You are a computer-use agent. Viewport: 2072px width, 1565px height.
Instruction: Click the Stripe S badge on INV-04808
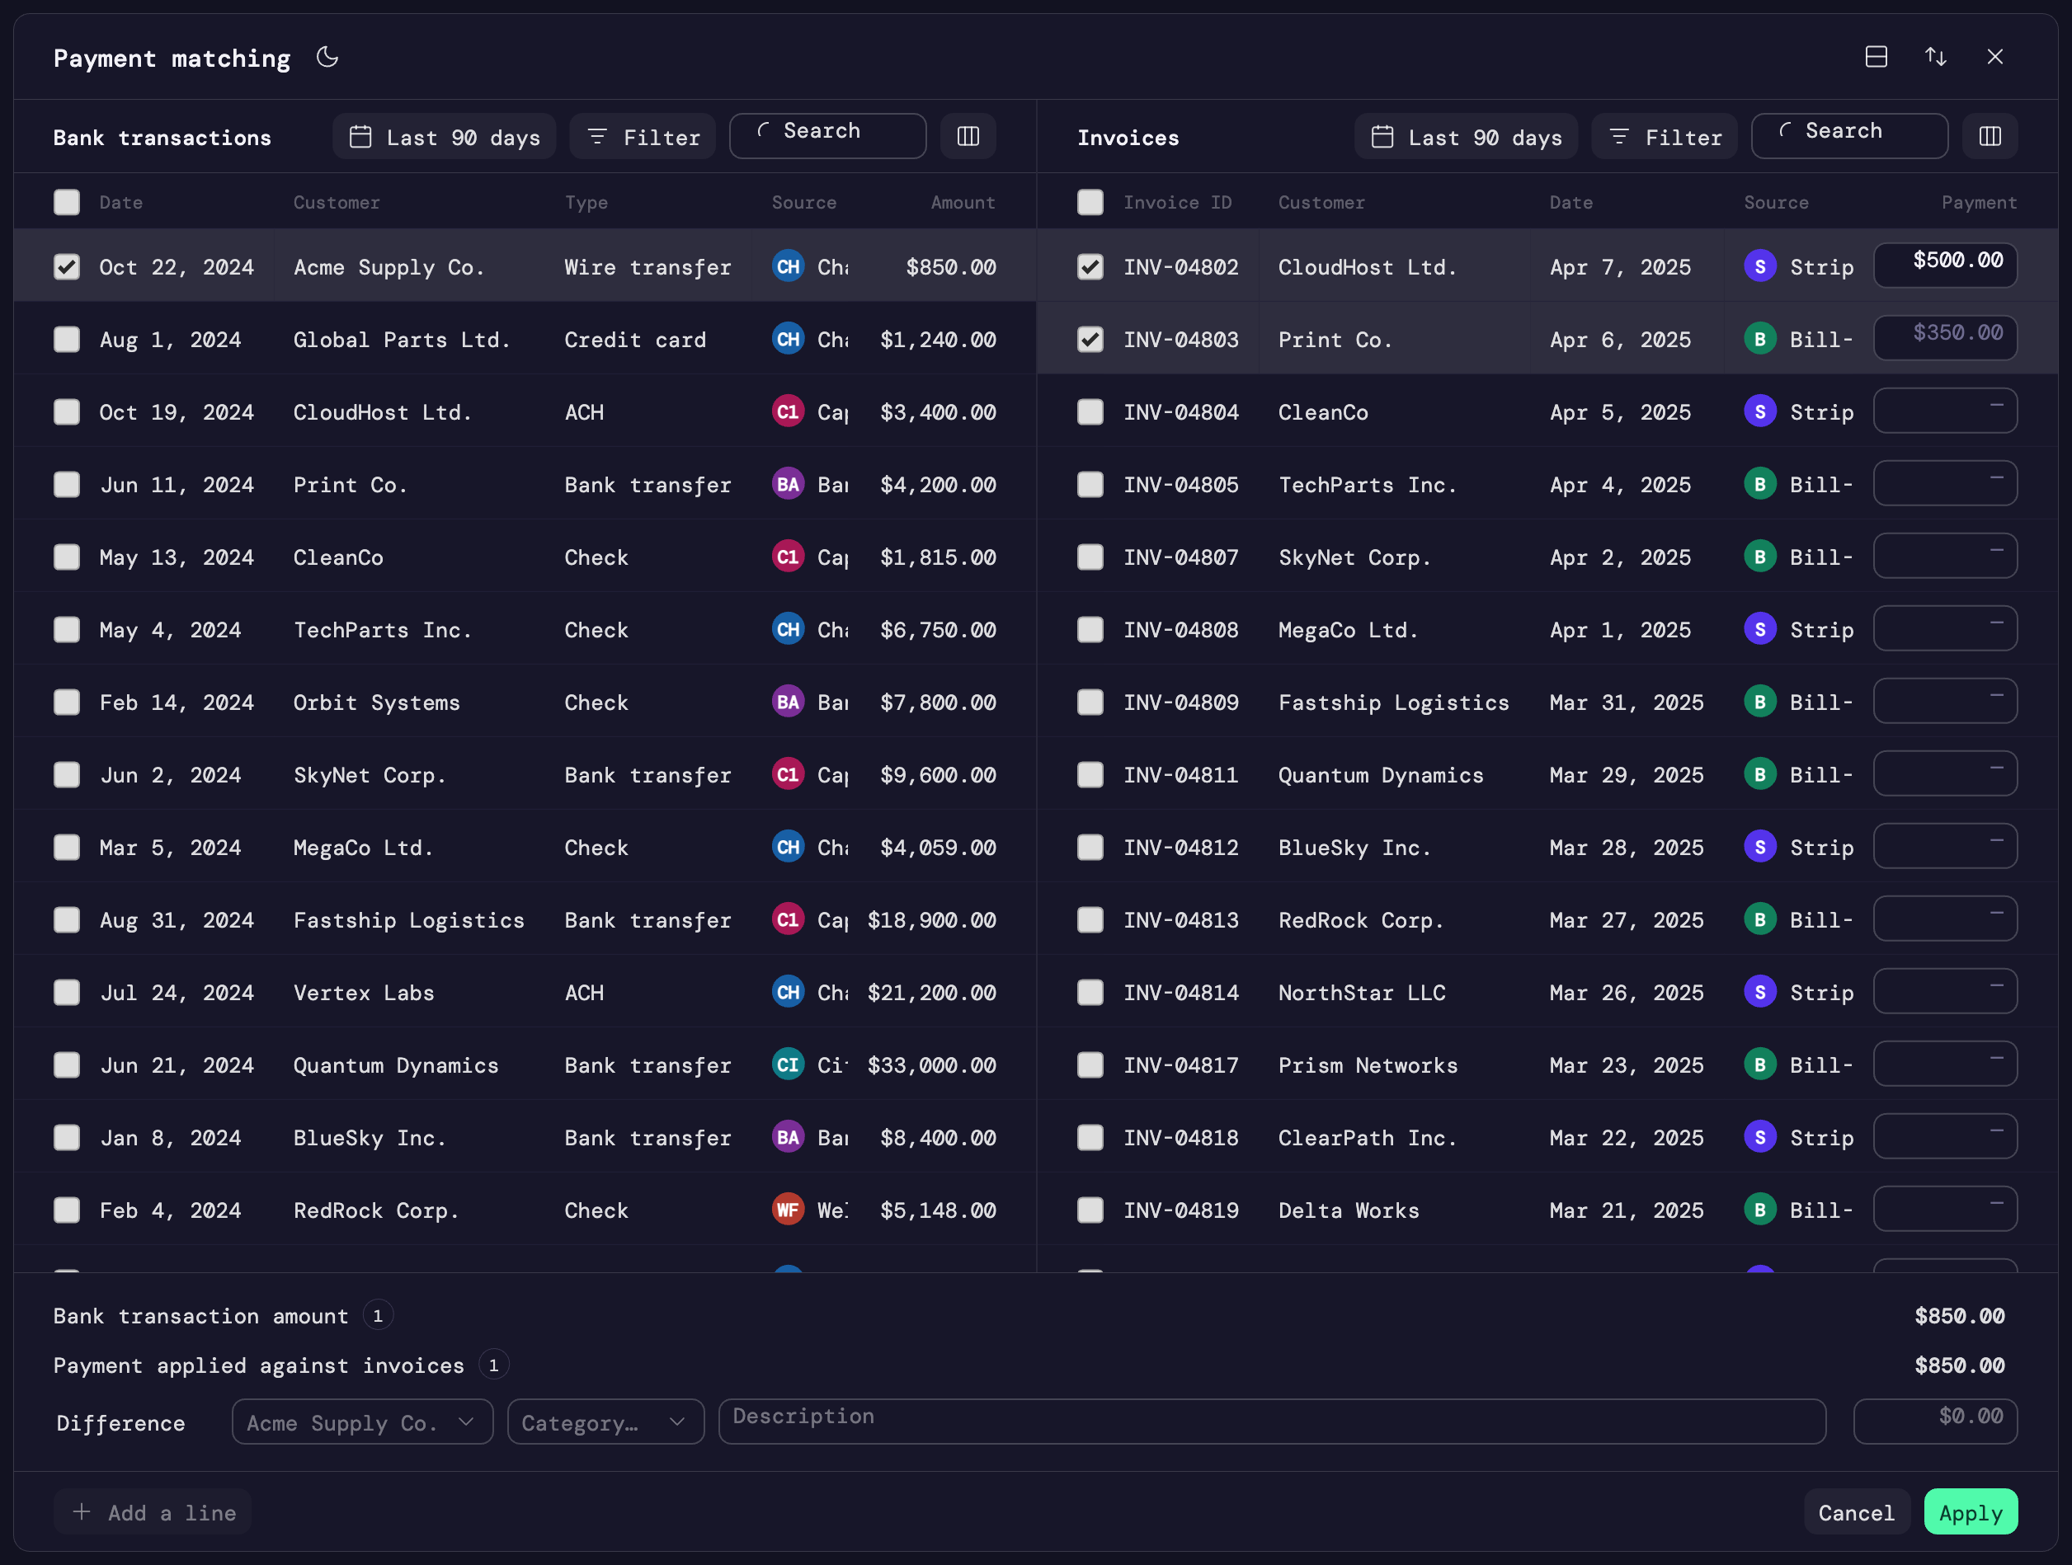click(x=1760, y=629)
